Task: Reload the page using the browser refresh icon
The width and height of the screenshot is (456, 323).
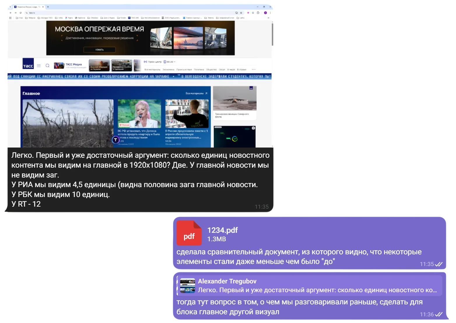Action: click(20, 13)
